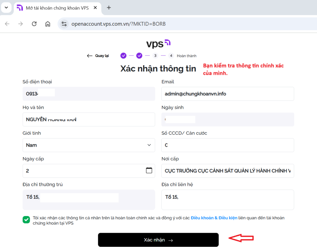This screenshot has width=317, height=247.
Task: Select the Mở tài khoản chứng khoán VPS tab
Action: 57,8
